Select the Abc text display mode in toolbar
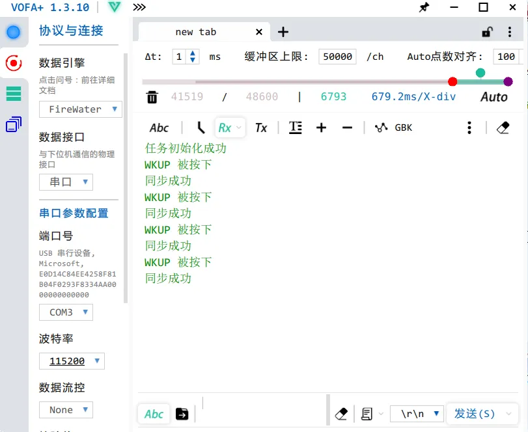 [x=159, y=128]
